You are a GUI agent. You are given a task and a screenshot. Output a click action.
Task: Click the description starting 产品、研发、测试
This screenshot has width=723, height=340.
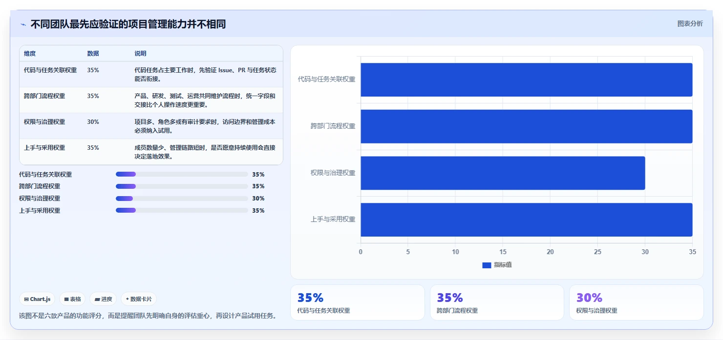point(205,100)
